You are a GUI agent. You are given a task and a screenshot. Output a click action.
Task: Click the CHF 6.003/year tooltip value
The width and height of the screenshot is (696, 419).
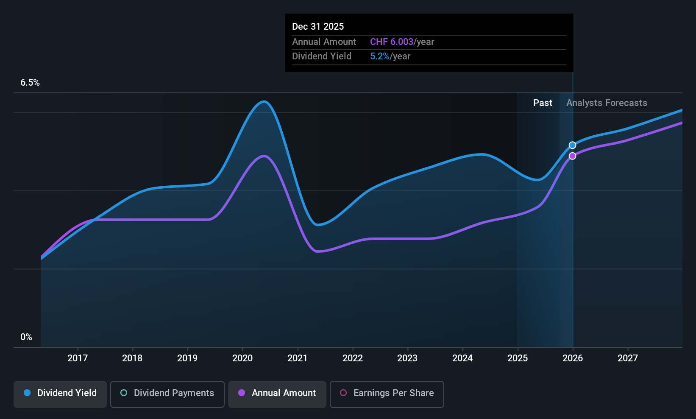402,42
